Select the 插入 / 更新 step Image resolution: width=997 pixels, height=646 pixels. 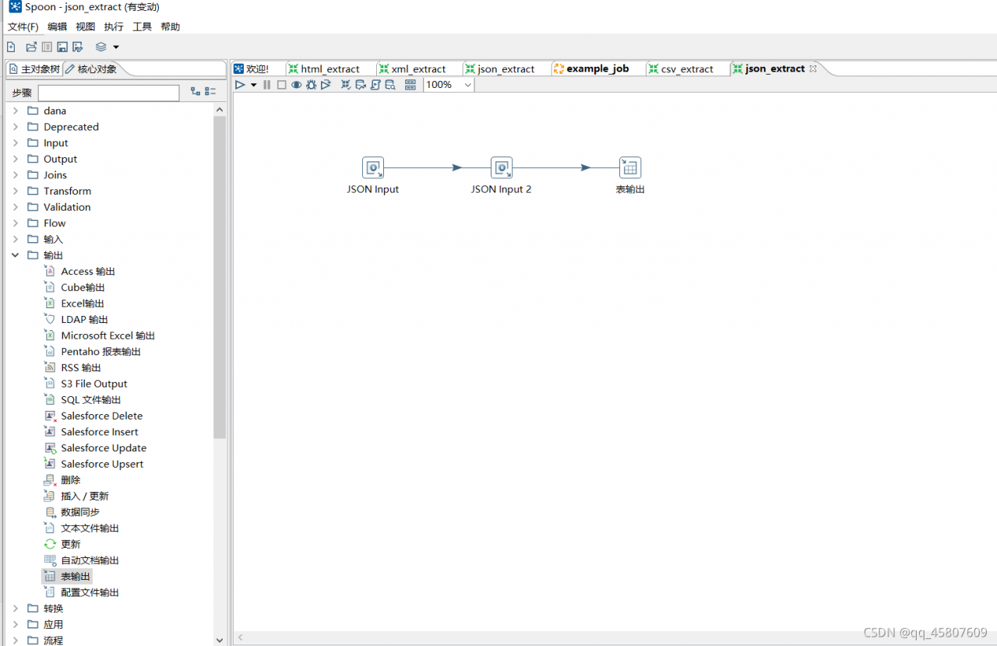[x=76, y=497]
